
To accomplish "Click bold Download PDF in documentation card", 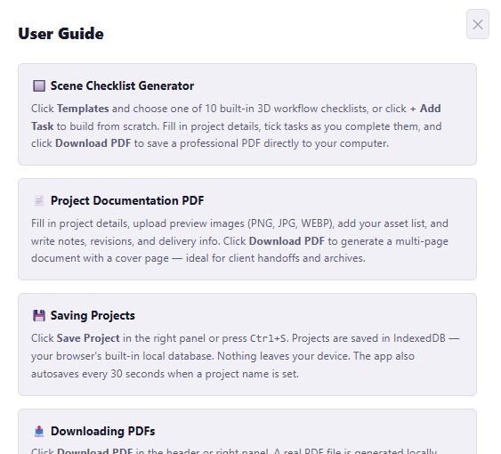I will (287, 241).
